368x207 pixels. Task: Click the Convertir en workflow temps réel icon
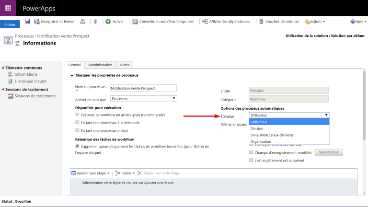click(x=135, y=22)
